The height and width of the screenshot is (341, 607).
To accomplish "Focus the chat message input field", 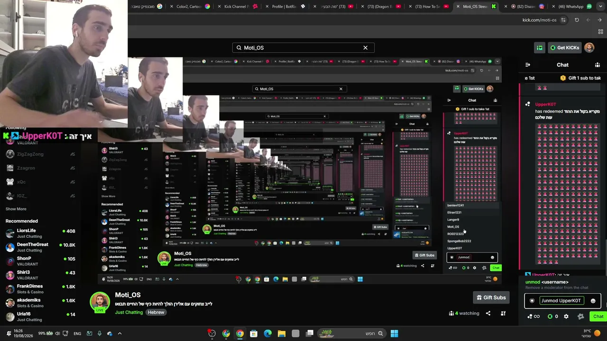I will point(562,301).
